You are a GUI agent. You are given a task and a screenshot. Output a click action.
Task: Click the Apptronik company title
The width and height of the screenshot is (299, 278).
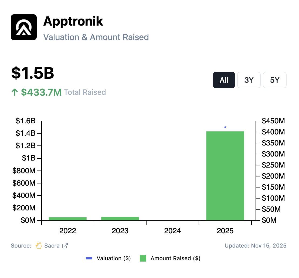point(73,21)
